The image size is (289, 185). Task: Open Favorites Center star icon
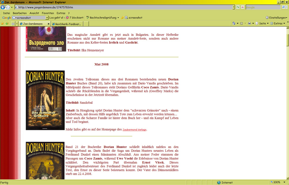(x=2, y=23)
